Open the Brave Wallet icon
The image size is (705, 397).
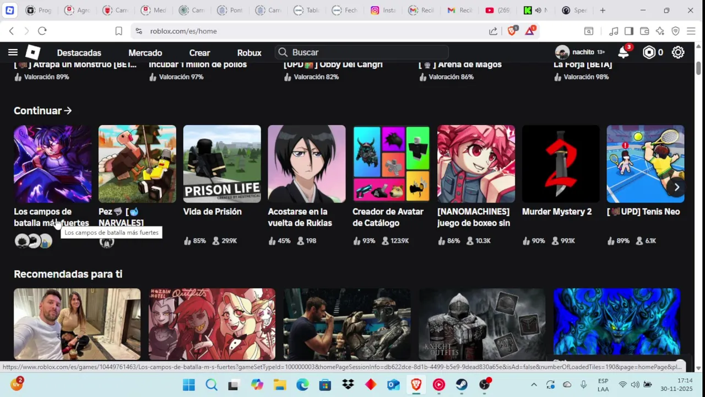(x=644, y=31)
